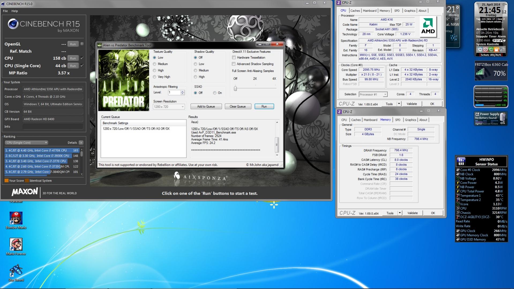The image size is (514, 289).
Task: Open Tools dropdown arrow in lower CPU-Z
Action: click(400, 213)
